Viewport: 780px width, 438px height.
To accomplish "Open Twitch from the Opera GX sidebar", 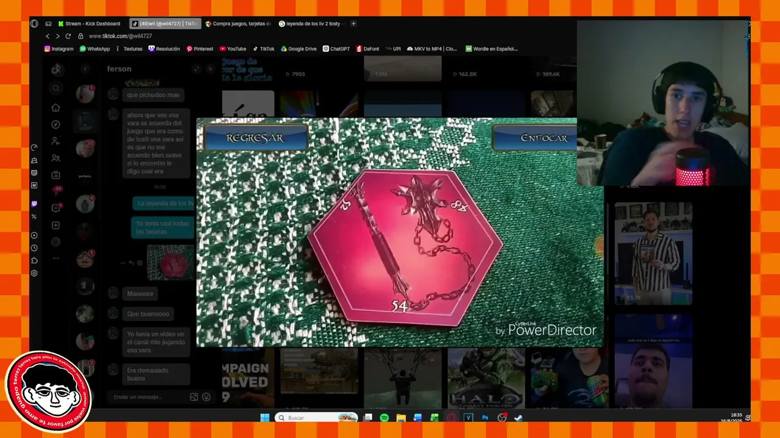I will click(x=34, y=204).
